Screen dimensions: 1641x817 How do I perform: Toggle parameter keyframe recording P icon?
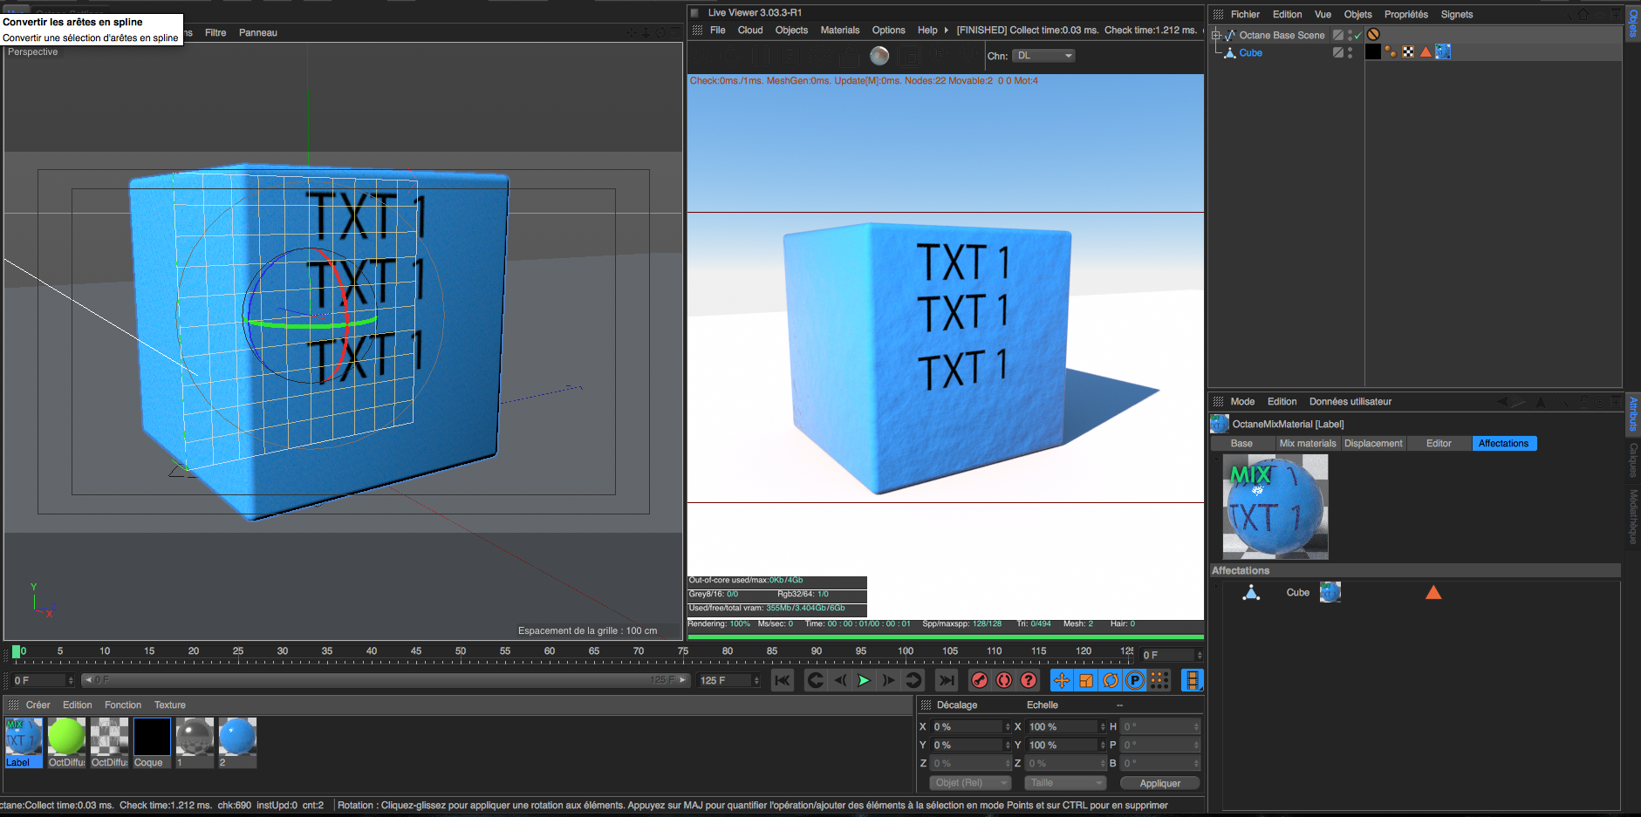[x=1135, y=680]
